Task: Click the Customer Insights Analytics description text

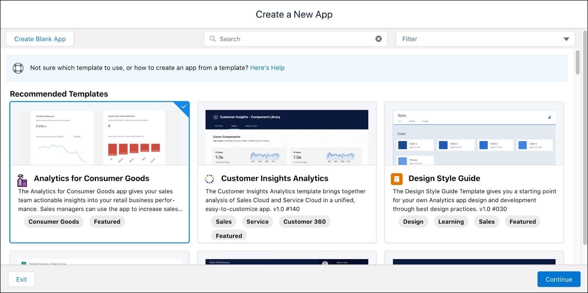Action: coord(286,200)
